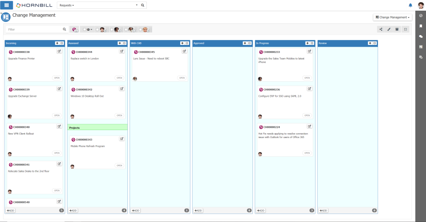This screenshot has height=222, width=426.
Task: Click 'Relocate Sales Desks to the 2nd floor'
Action: pyautogui.click(x=29, y=171)
